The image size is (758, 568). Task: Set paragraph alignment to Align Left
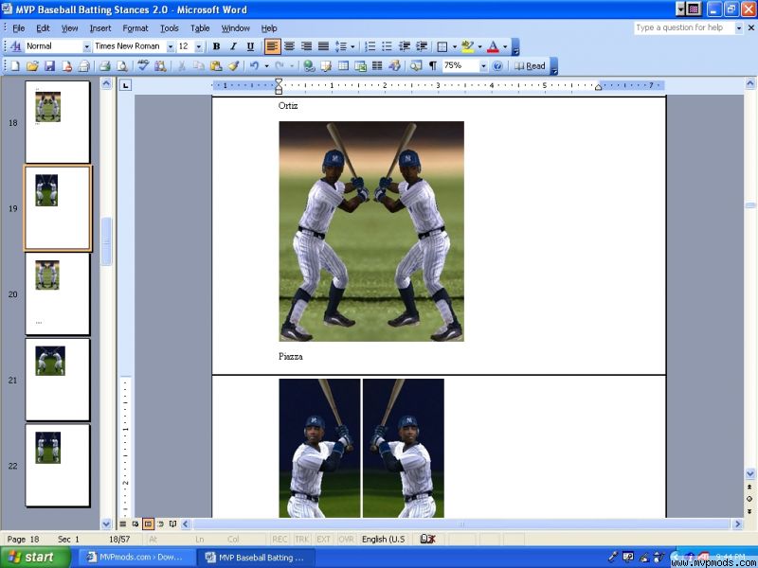pyautogui.click(x=272, y=46)
